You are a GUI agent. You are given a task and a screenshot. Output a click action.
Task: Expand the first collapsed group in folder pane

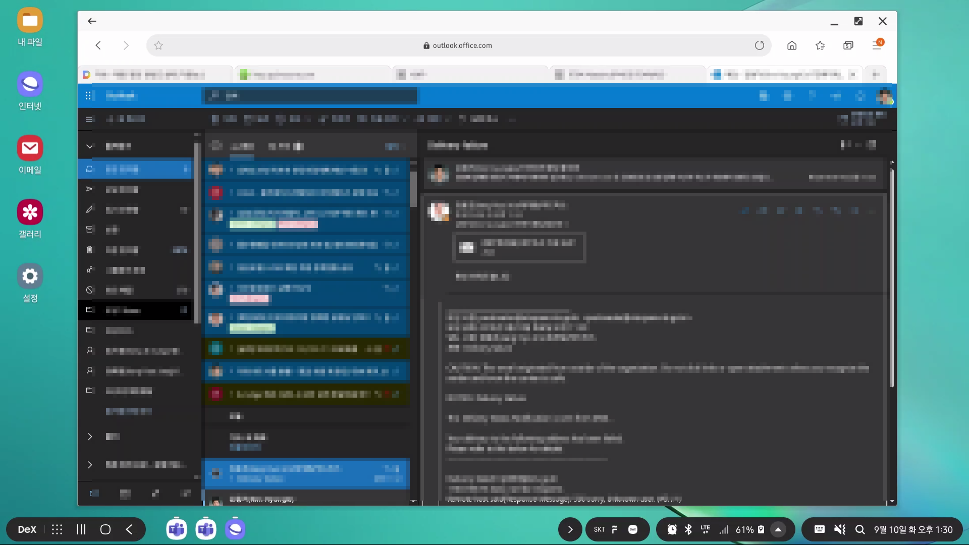(x=90, y=437)
